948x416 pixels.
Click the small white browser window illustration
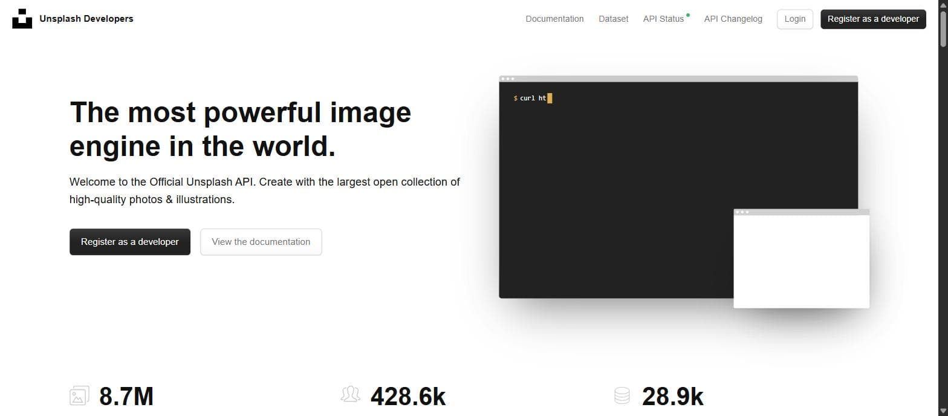click(801, 259)
